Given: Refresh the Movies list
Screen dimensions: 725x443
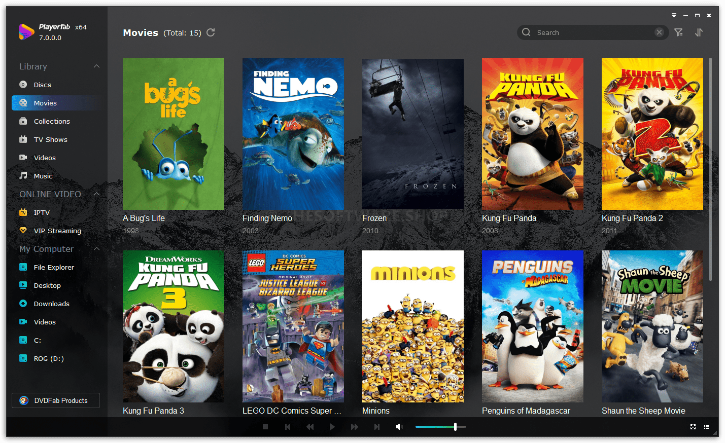Looking at the screenshot, I should (211, 32).
